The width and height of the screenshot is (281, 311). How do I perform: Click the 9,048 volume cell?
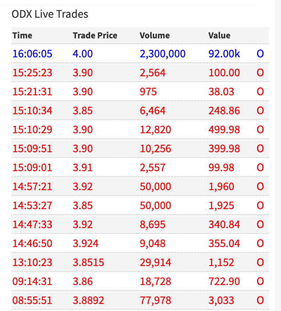152,243
